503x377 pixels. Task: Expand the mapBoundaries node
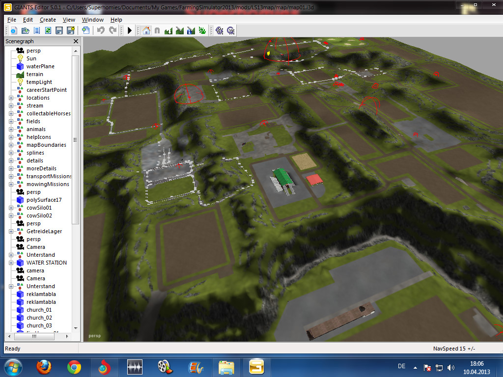[x=11, y=145]
